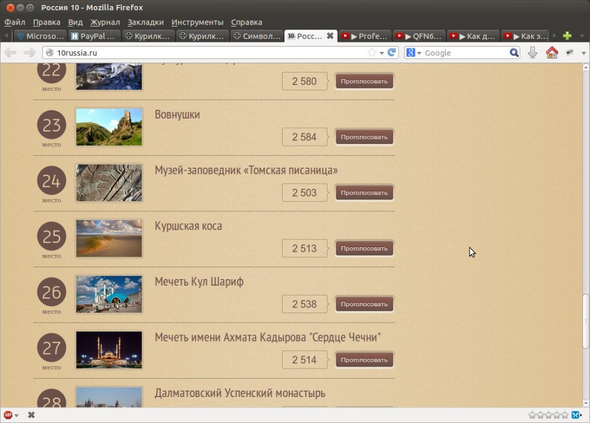Click the Adblock Plus ABP icon

coord(8,415)
